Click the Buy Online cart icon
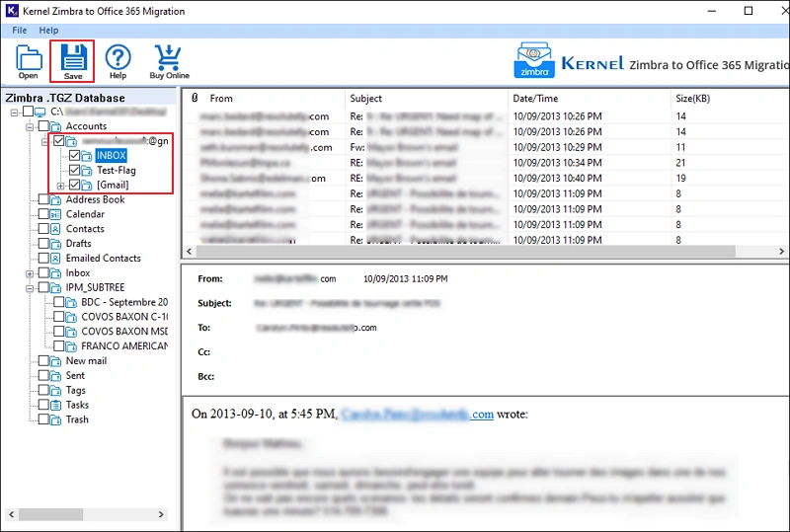Screen dimensions: 790x532 pyautogui.click(x=168, y=57)
